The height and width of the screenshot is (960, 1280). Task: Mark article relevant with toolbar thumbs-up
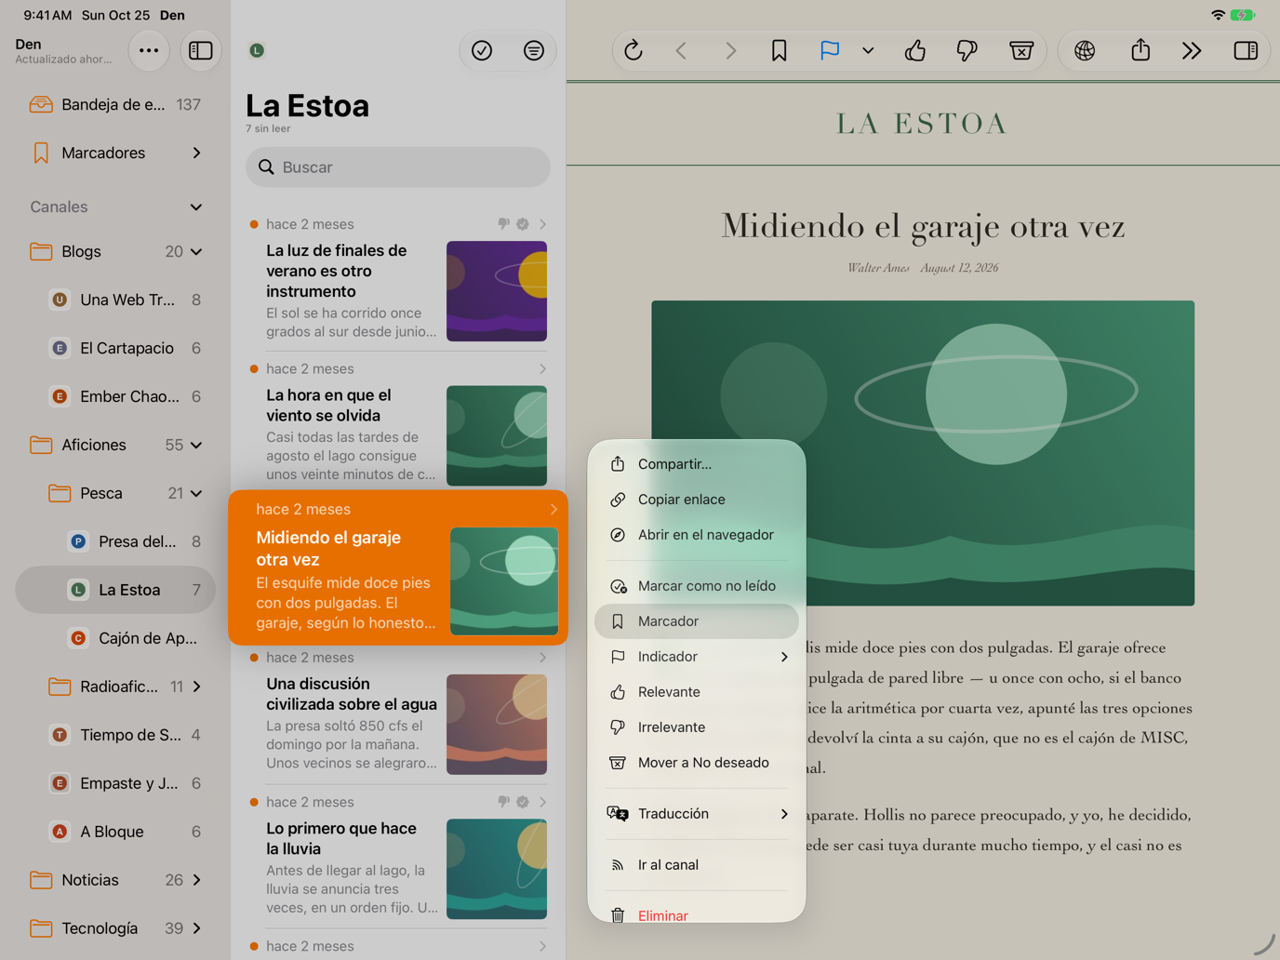click(915, 51)
